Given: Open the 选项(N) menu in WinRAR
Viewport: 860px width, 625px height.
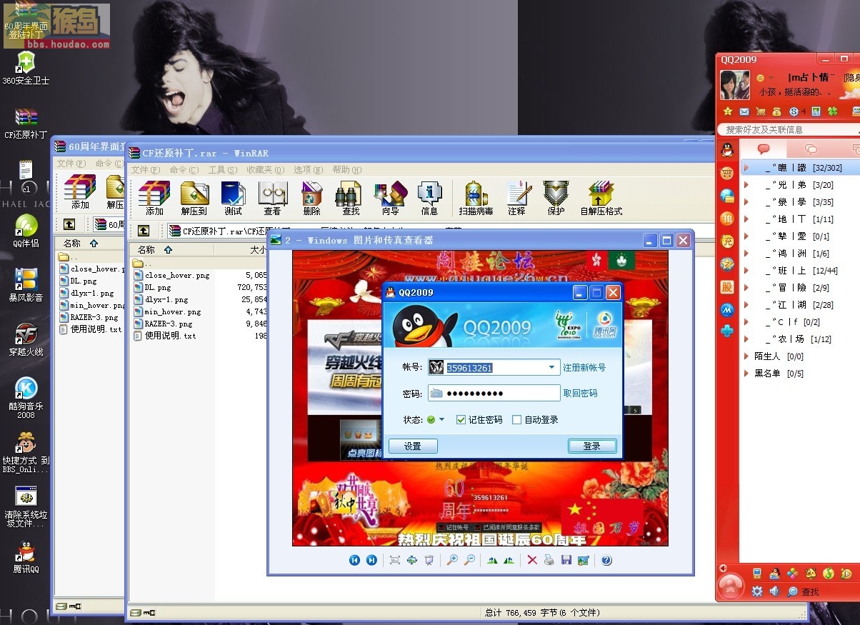Looking at the screenshot, I should [309, 170].
